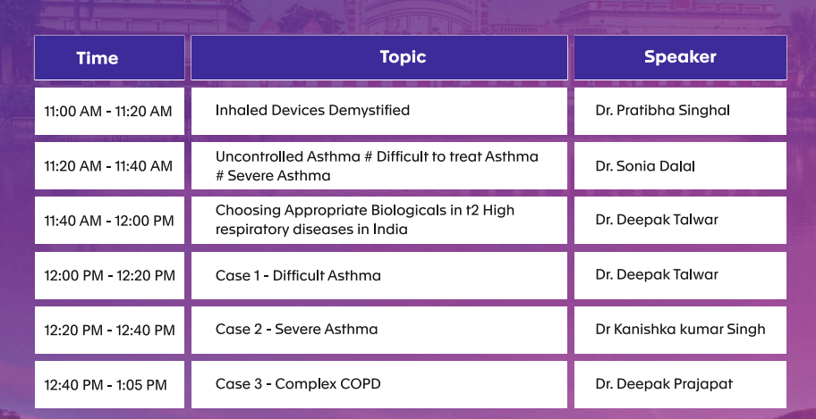816x419 pixels.
Task: Click the Speaker column header
Action: (x=680, y=57)
